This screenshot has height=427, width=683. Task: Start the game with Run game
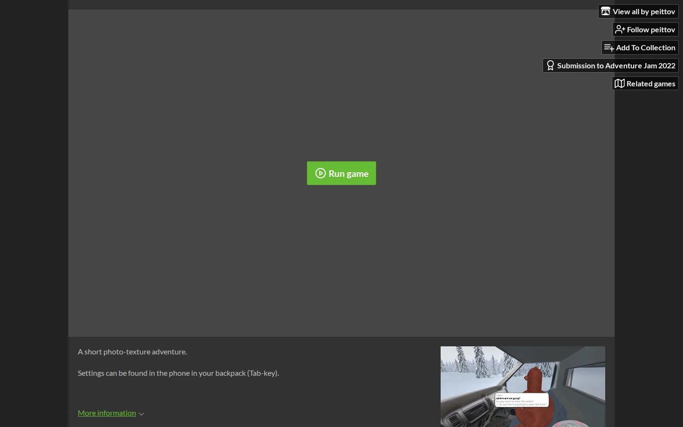341,173
